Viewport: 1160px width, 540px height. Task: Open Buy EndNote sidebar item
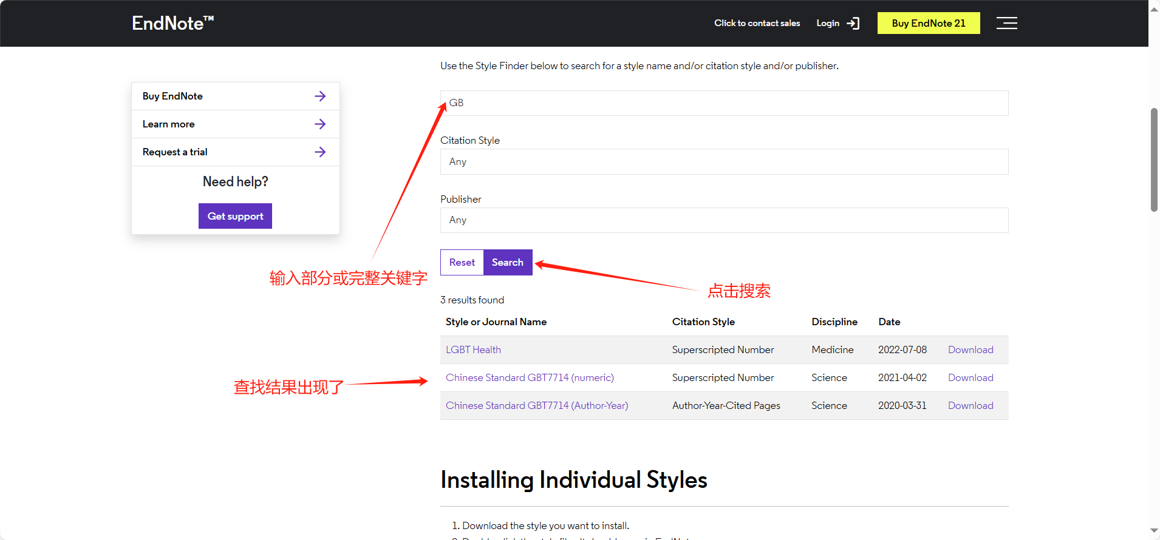[x=236, y=96]
